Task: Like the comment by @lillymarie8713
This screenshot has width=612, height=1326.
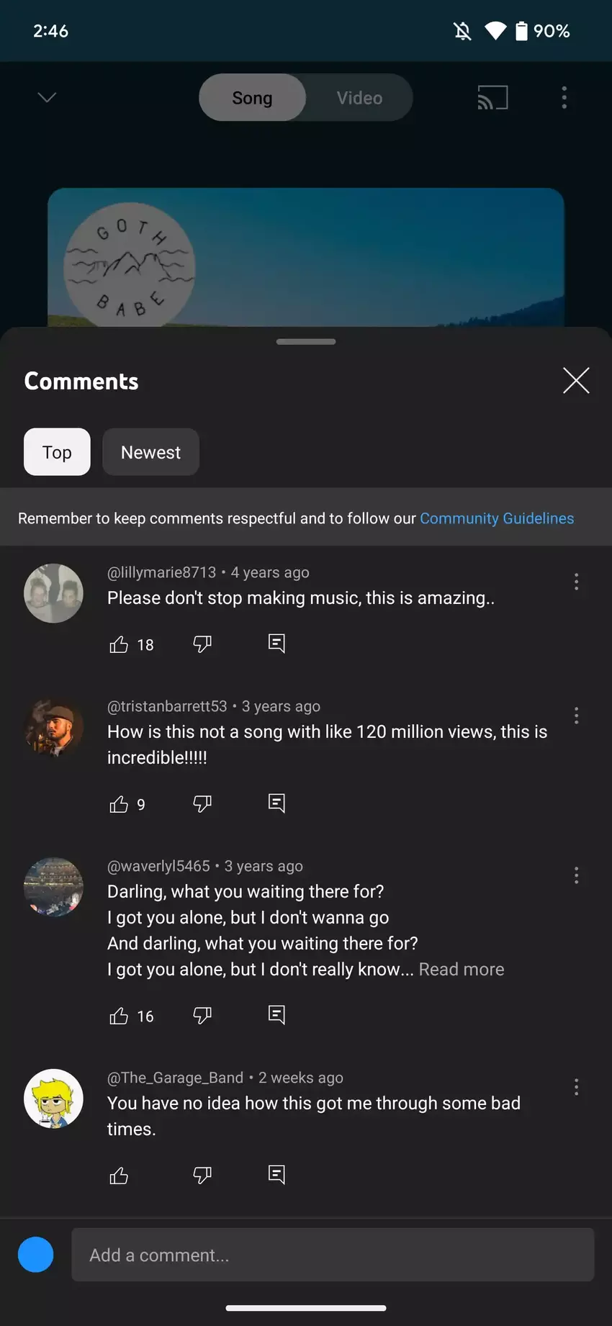Action: point(120,644)
